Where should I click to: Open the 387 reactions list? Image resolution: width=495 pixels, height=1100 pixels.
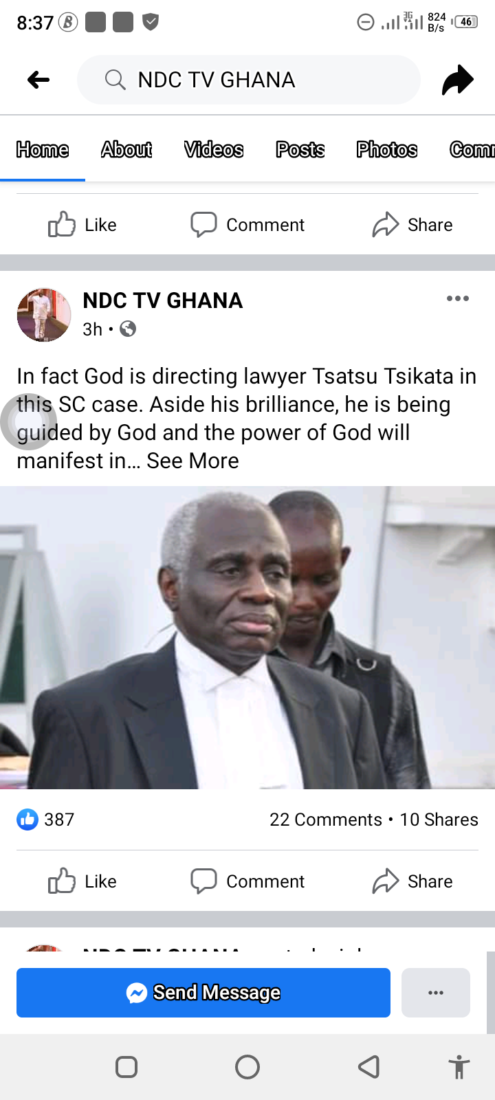[45, 819]
